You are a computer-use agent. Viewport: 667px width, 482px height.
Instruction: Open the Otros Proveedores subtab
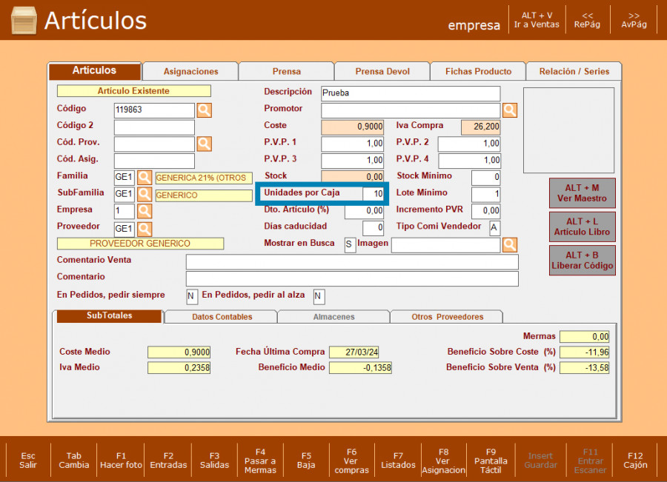447,317
